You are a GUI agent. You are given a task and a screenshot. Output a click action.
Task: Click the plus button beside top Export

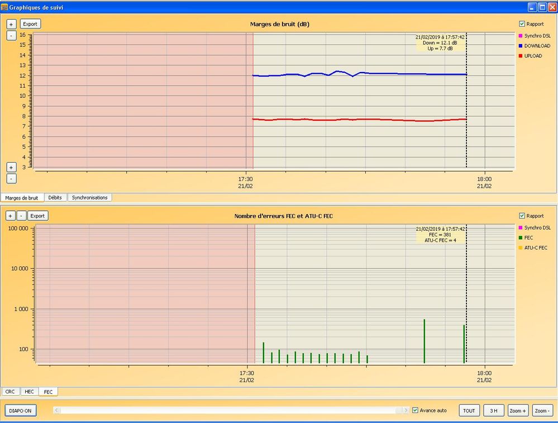tap(11, 25)
